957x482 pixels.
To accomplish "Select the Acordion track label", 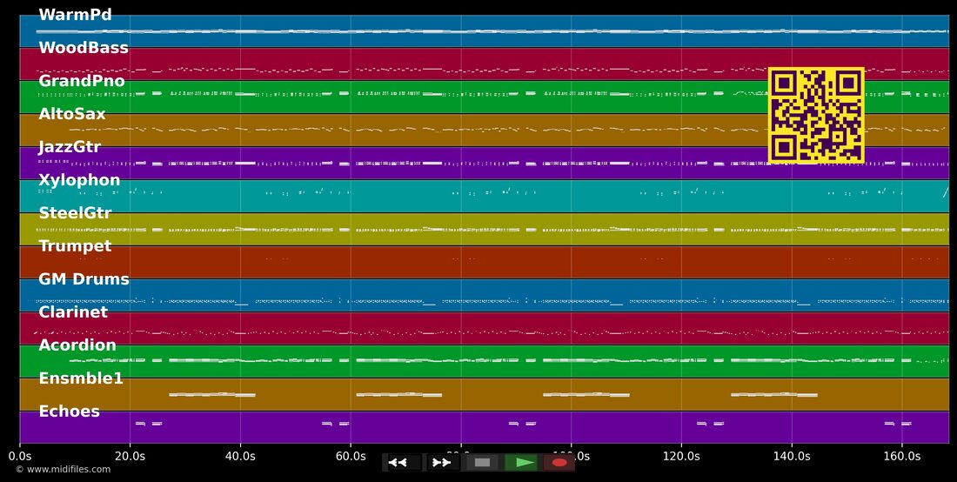I will (x=77, y=345).
